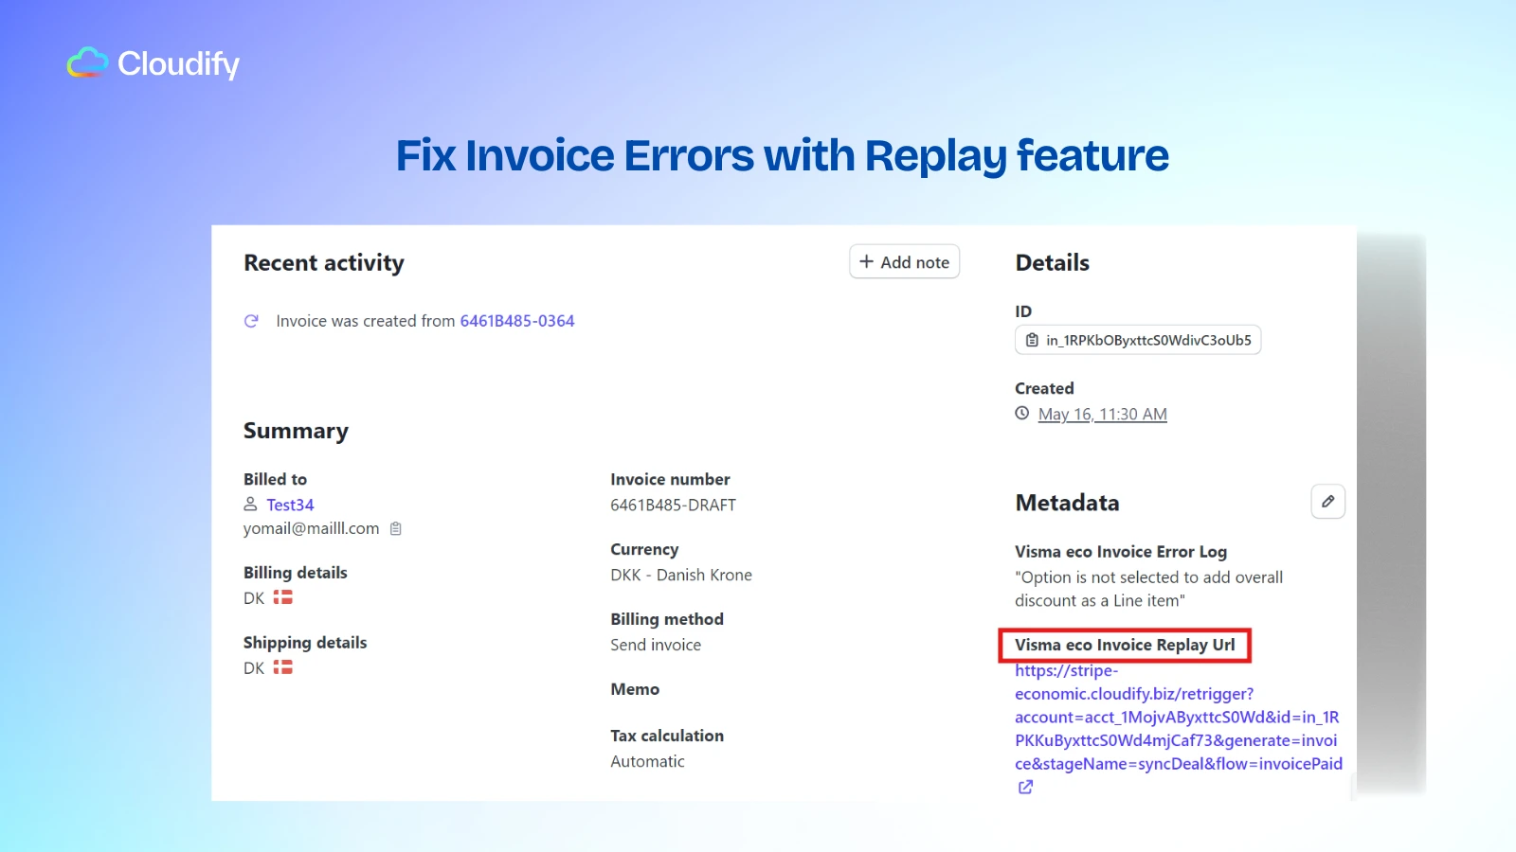Click the Visma eco Invoice Replay Url label
The height and width of the screenshot is (852, 1516).
[1125, 645]
